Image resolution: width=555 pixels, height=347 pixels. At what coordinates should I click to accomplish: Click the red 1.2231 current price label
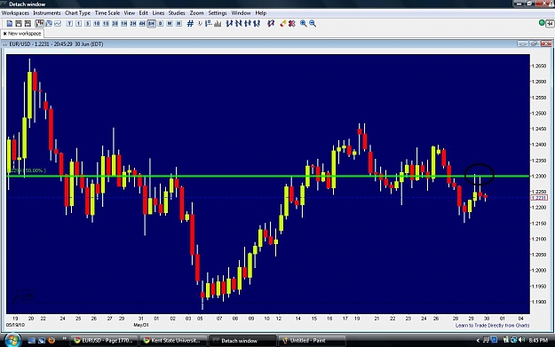point(539,198)
